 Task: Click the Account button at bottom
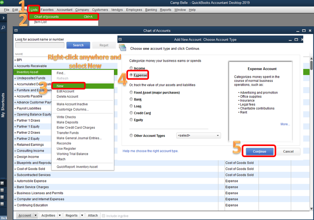(x=25, y=215)
